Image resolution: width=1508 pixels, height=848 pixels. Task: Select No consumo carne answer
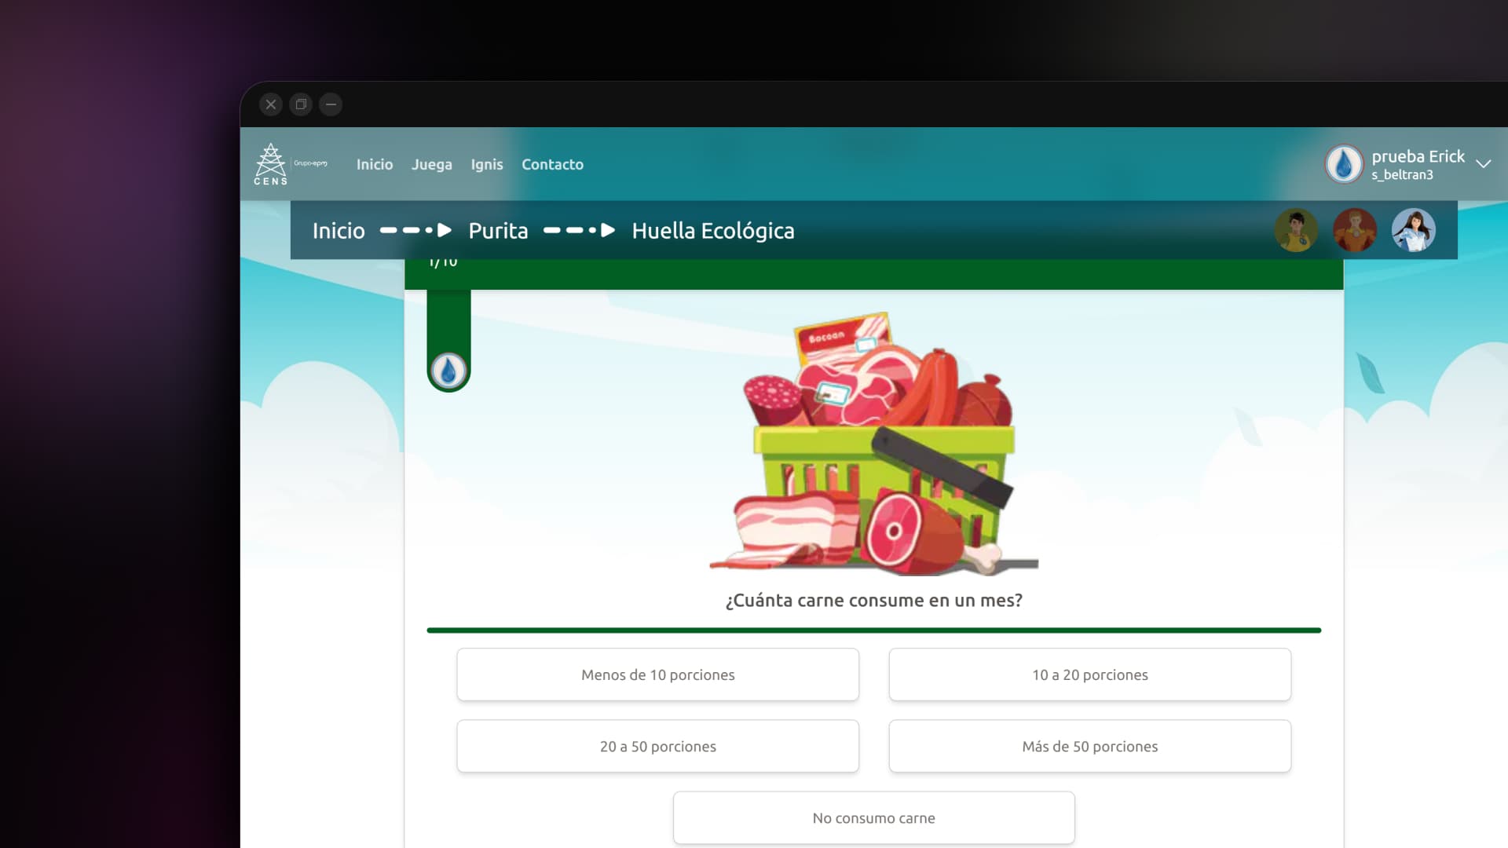(x=873, y=817)
